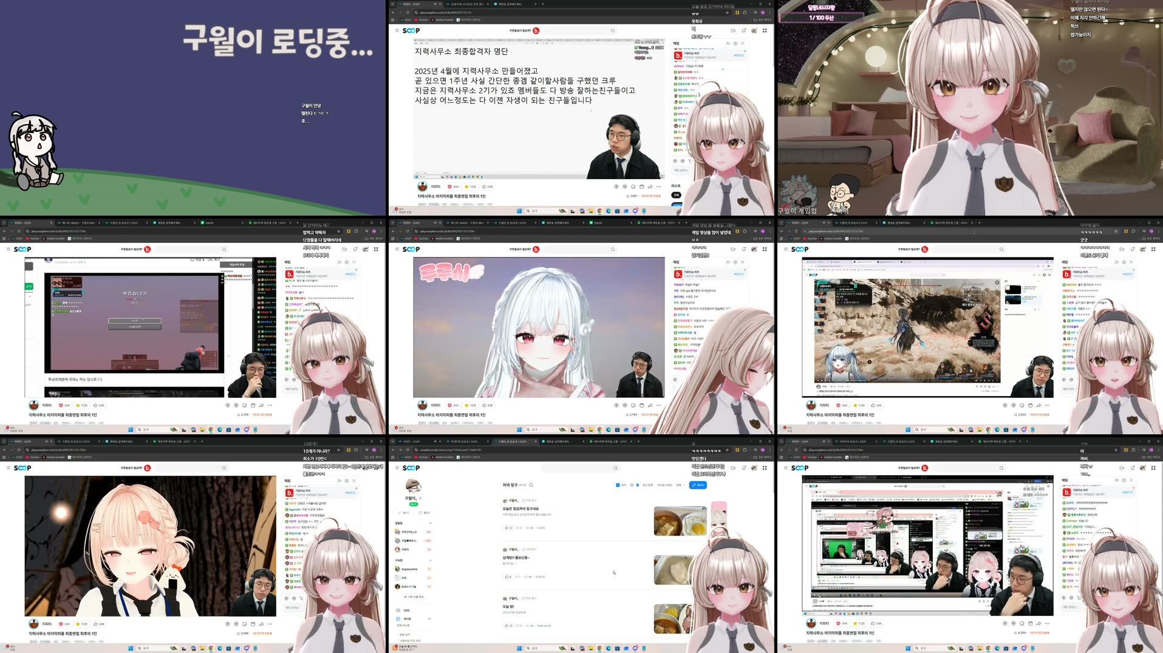
Task: Open the 게시글+VOD filter dropdown
Action: coord(664,485)
